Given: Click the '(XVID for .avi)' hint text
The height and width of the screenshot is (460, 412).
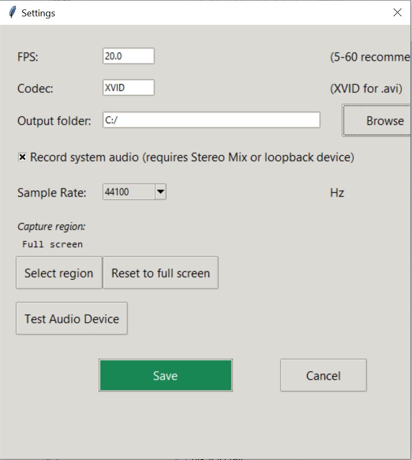Looking at the screenshot, I should coord(366,88).
